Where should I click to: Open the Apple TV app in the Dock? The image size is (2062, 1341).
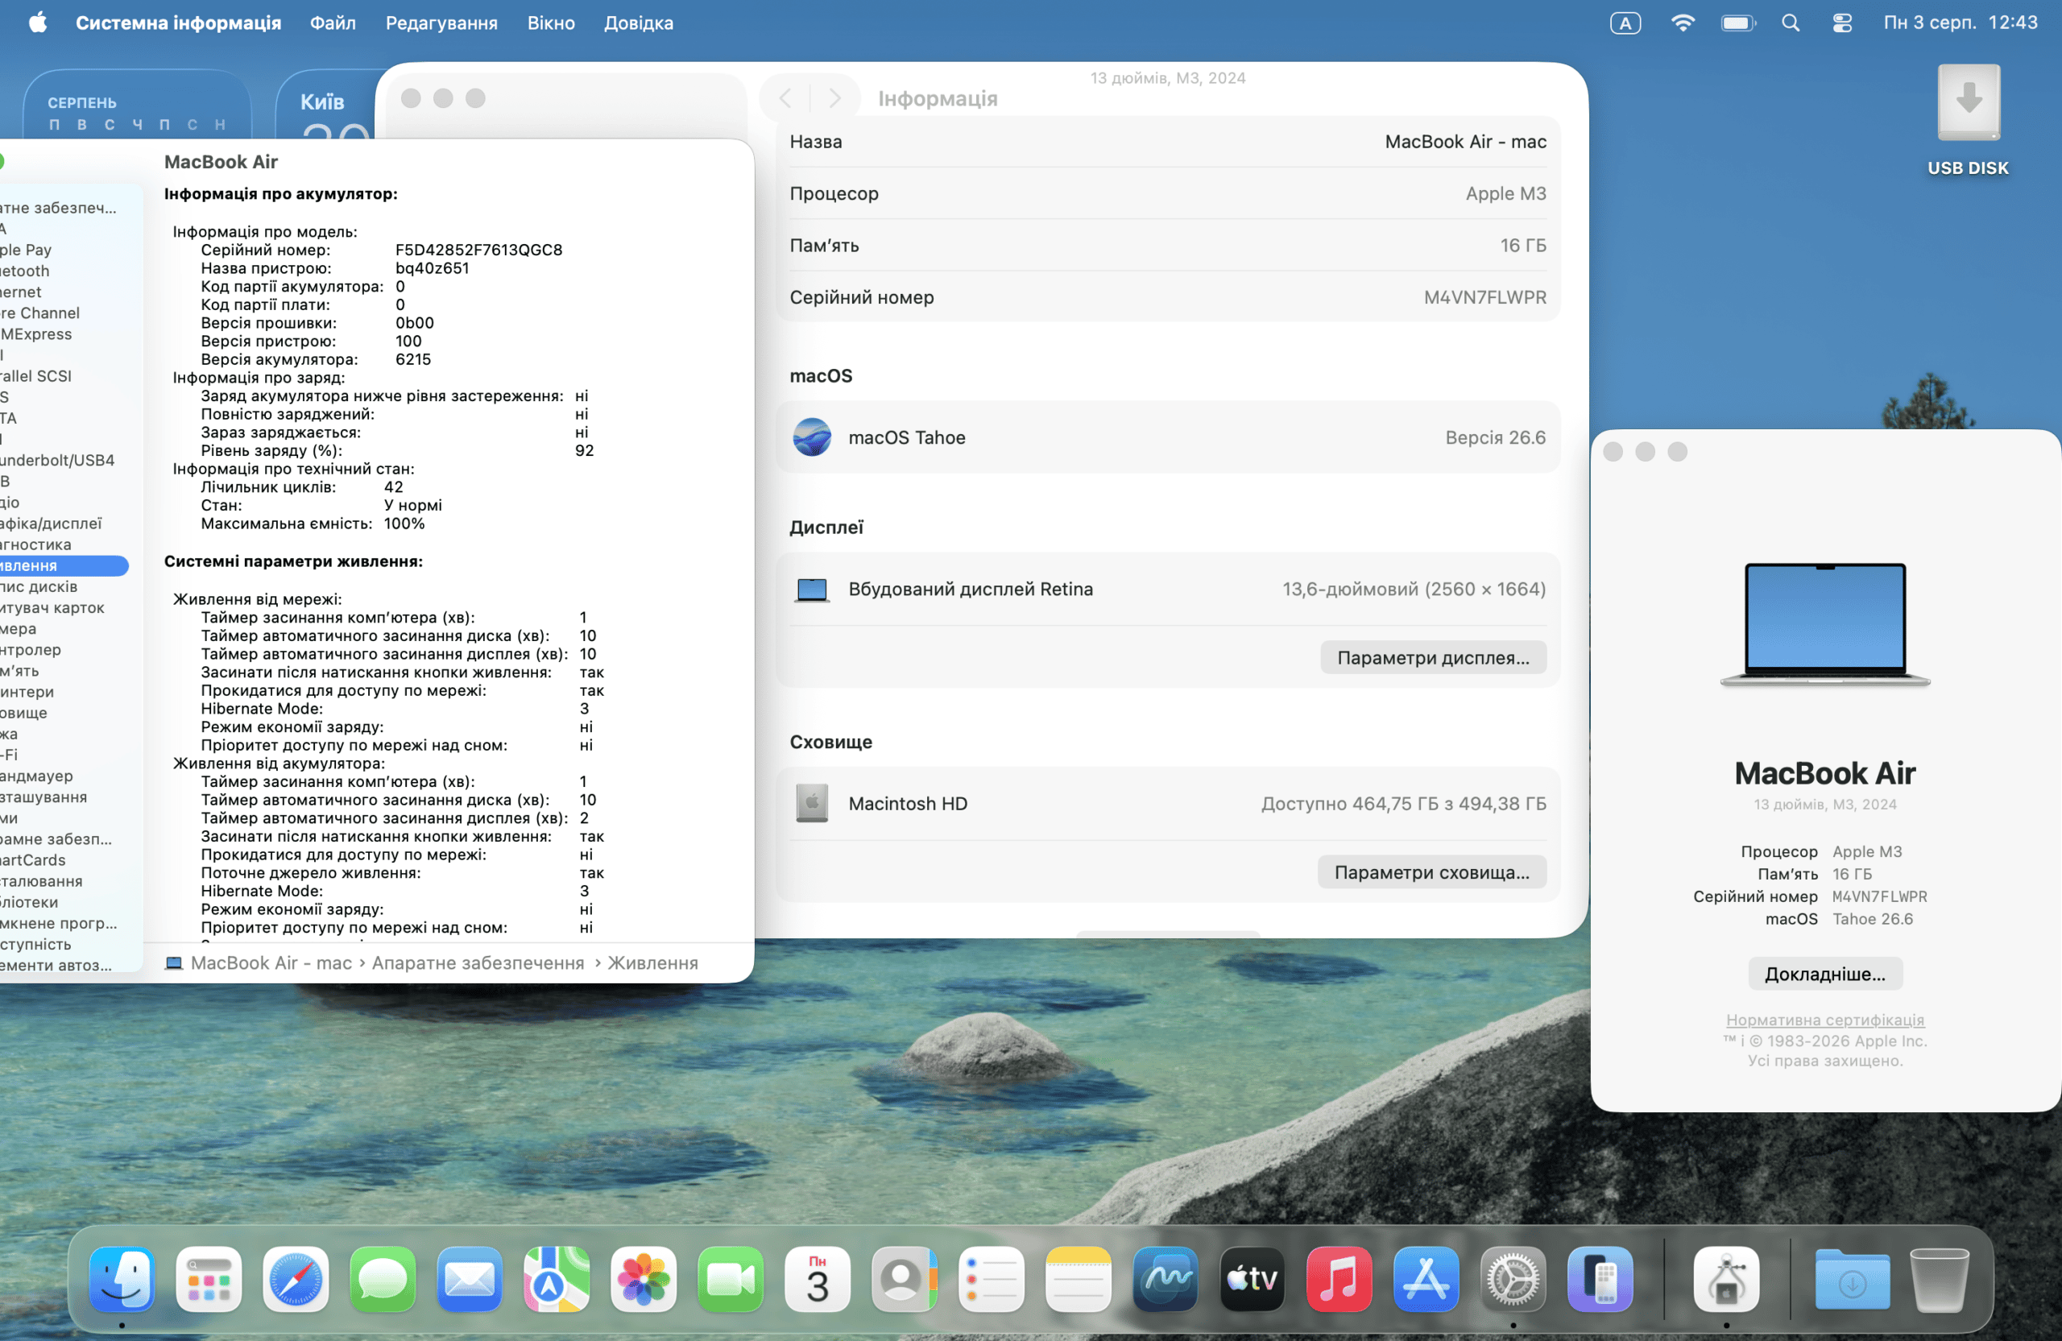pos(1253,1279)
